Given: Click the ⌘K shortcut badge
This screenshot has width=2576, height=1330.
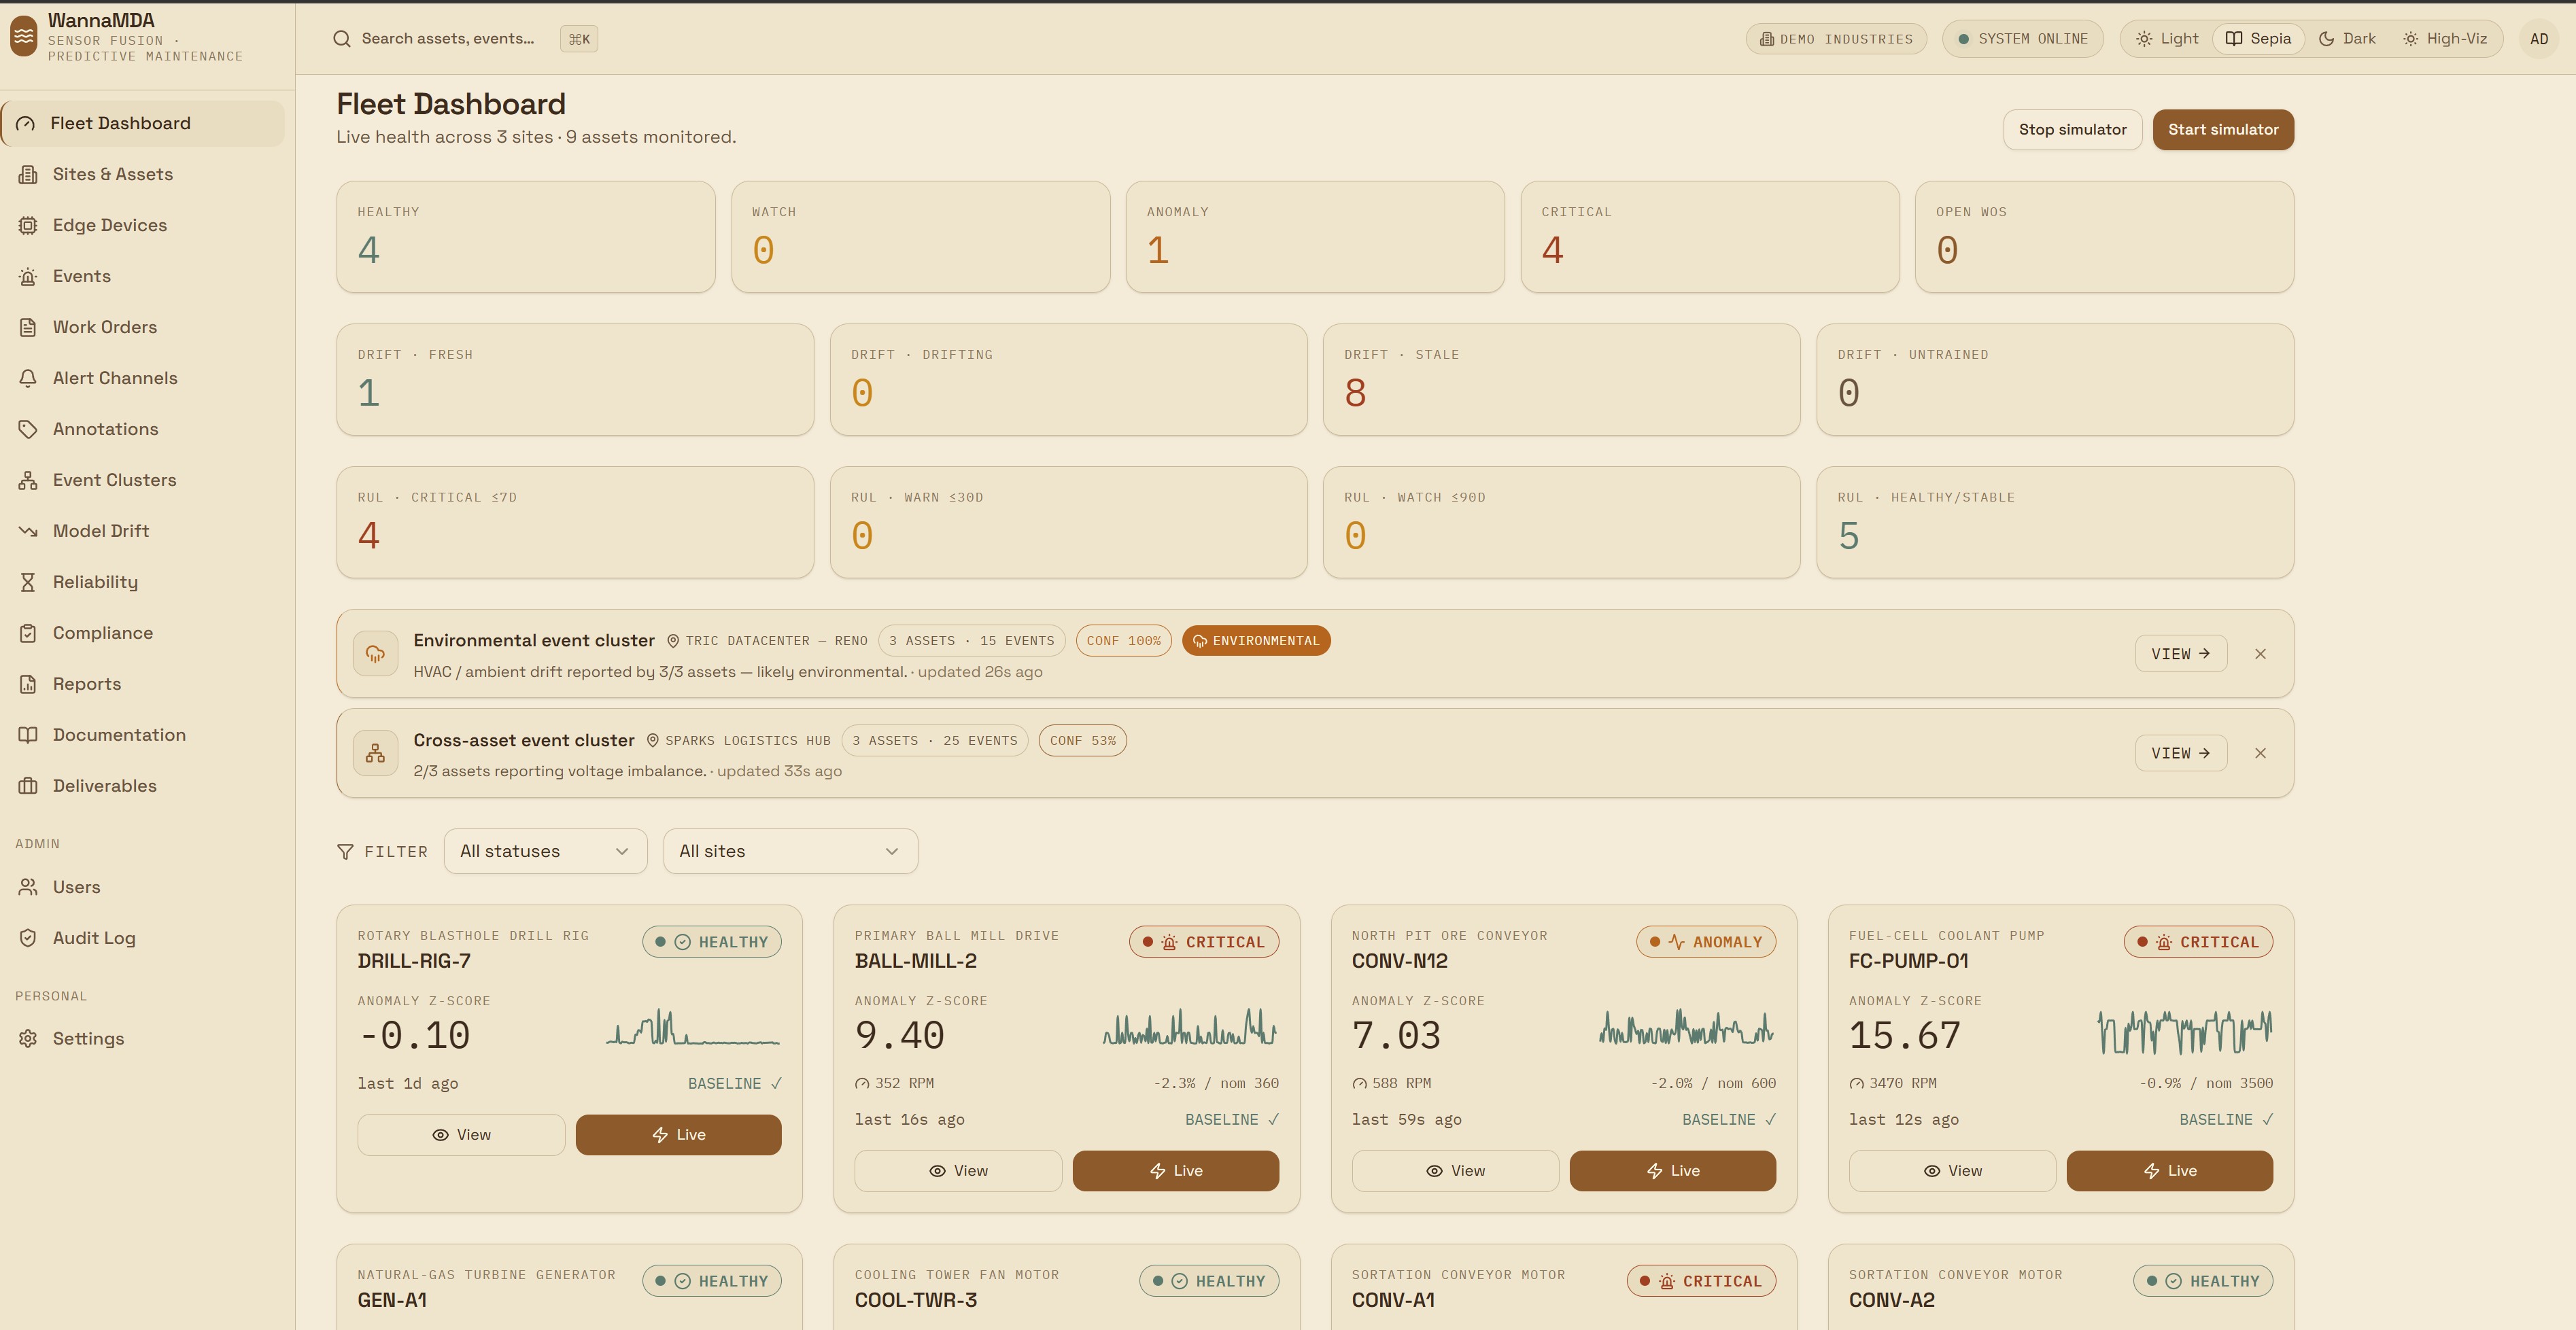Looking at the screenshot, I should [x=579, y=39].
